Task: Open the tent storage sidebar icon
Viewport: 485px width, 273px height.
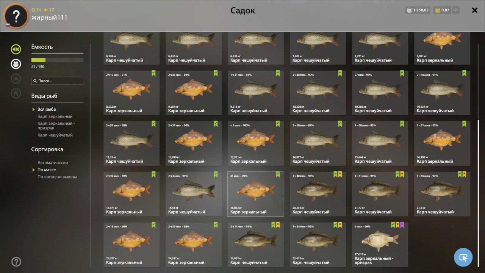Action: pyautogui.click(x=16, y=78)
